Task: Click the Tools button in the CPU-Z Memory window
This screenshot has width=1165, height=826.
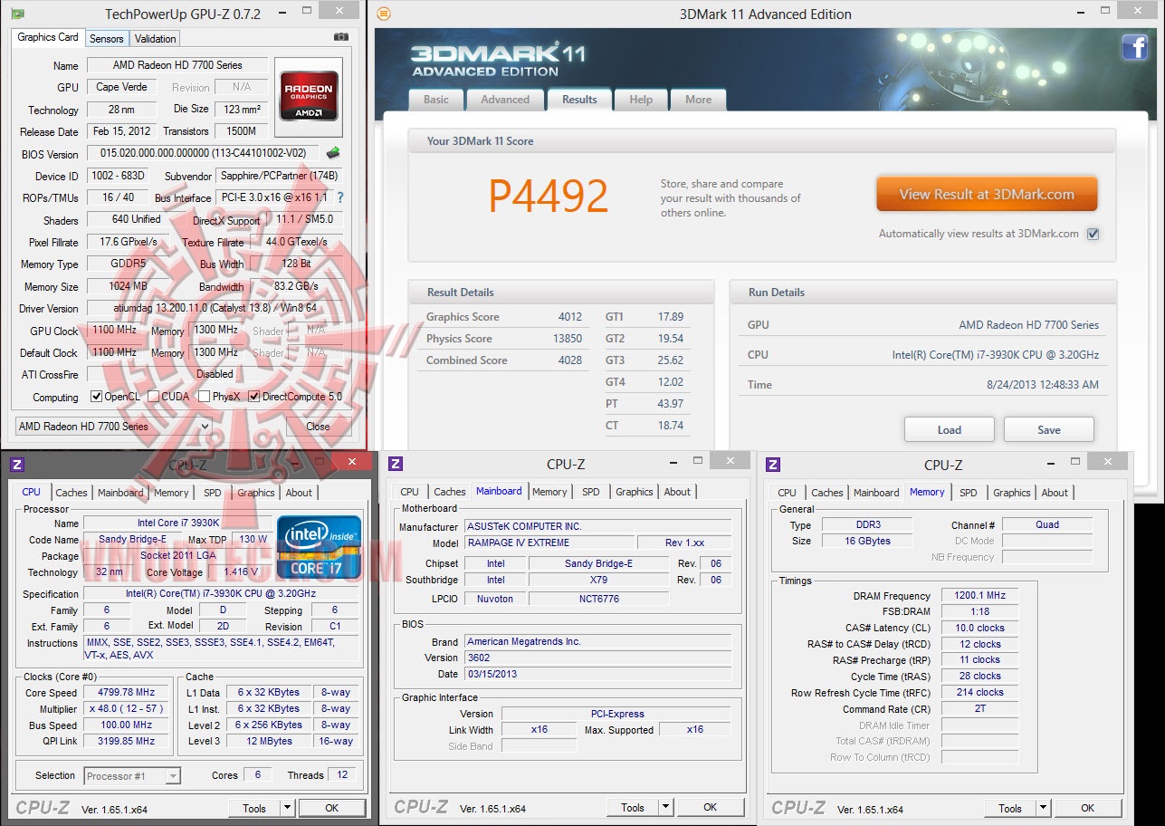Action: tap(1010, 808)
